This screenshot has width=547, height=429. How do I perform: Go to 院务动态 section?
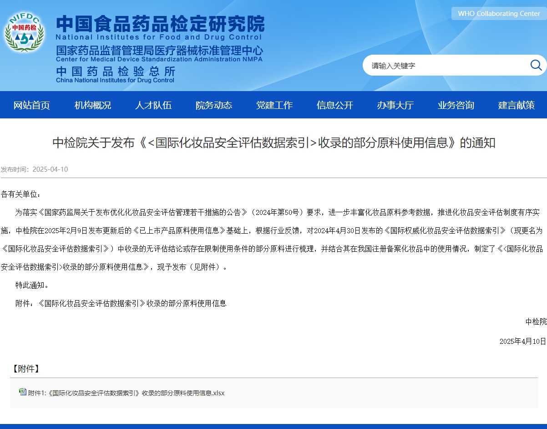(x=214, y=105)
